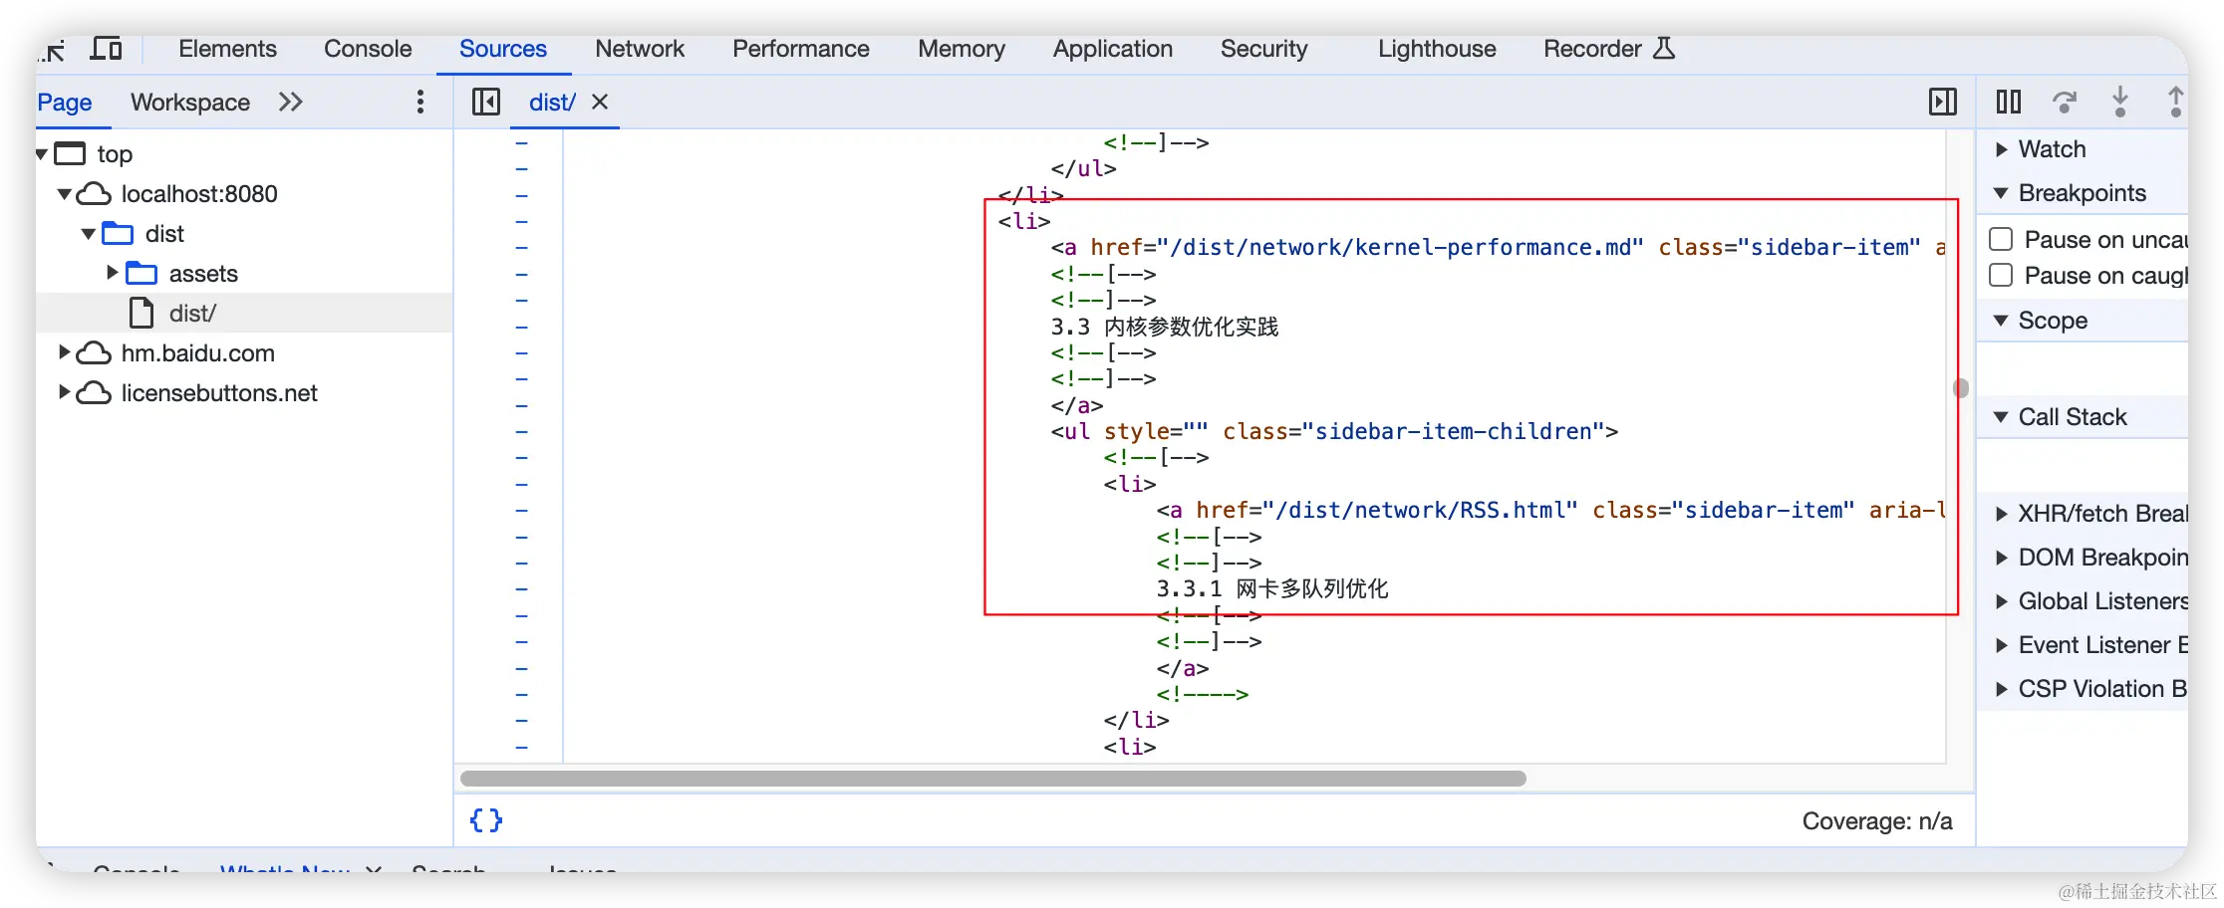The width and height of the screenshot is (2224, 908).
Task: Open the Memory tab
Action: tap(962, 49)
